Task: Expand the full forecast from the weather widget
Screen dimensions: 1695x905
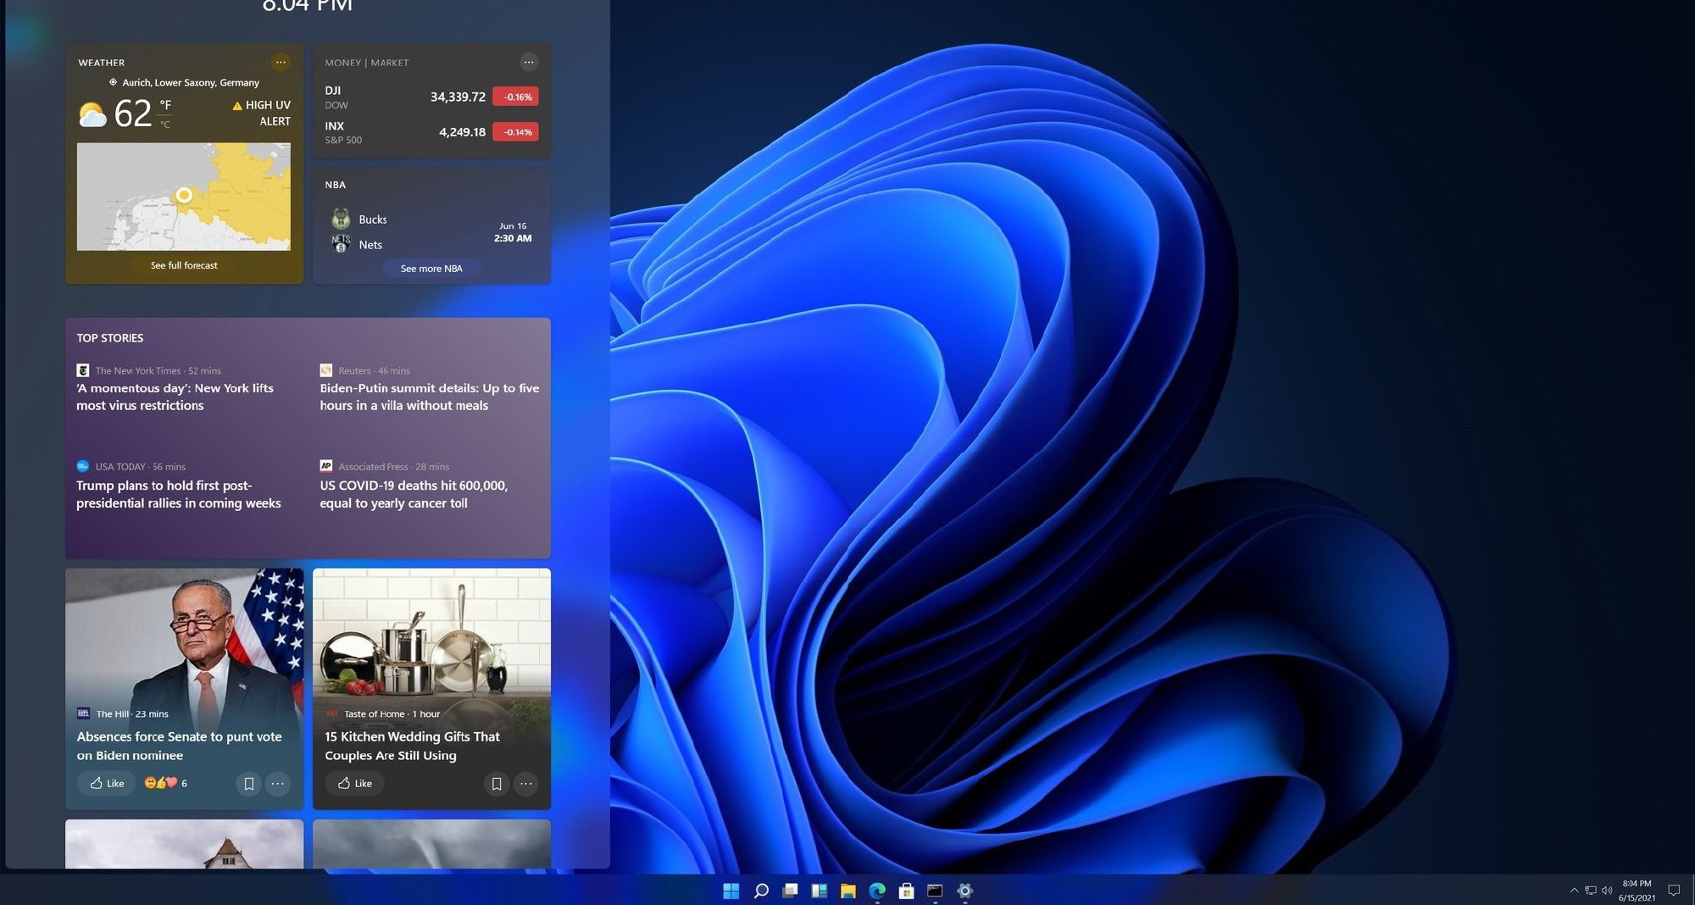Action: (183, 264)
